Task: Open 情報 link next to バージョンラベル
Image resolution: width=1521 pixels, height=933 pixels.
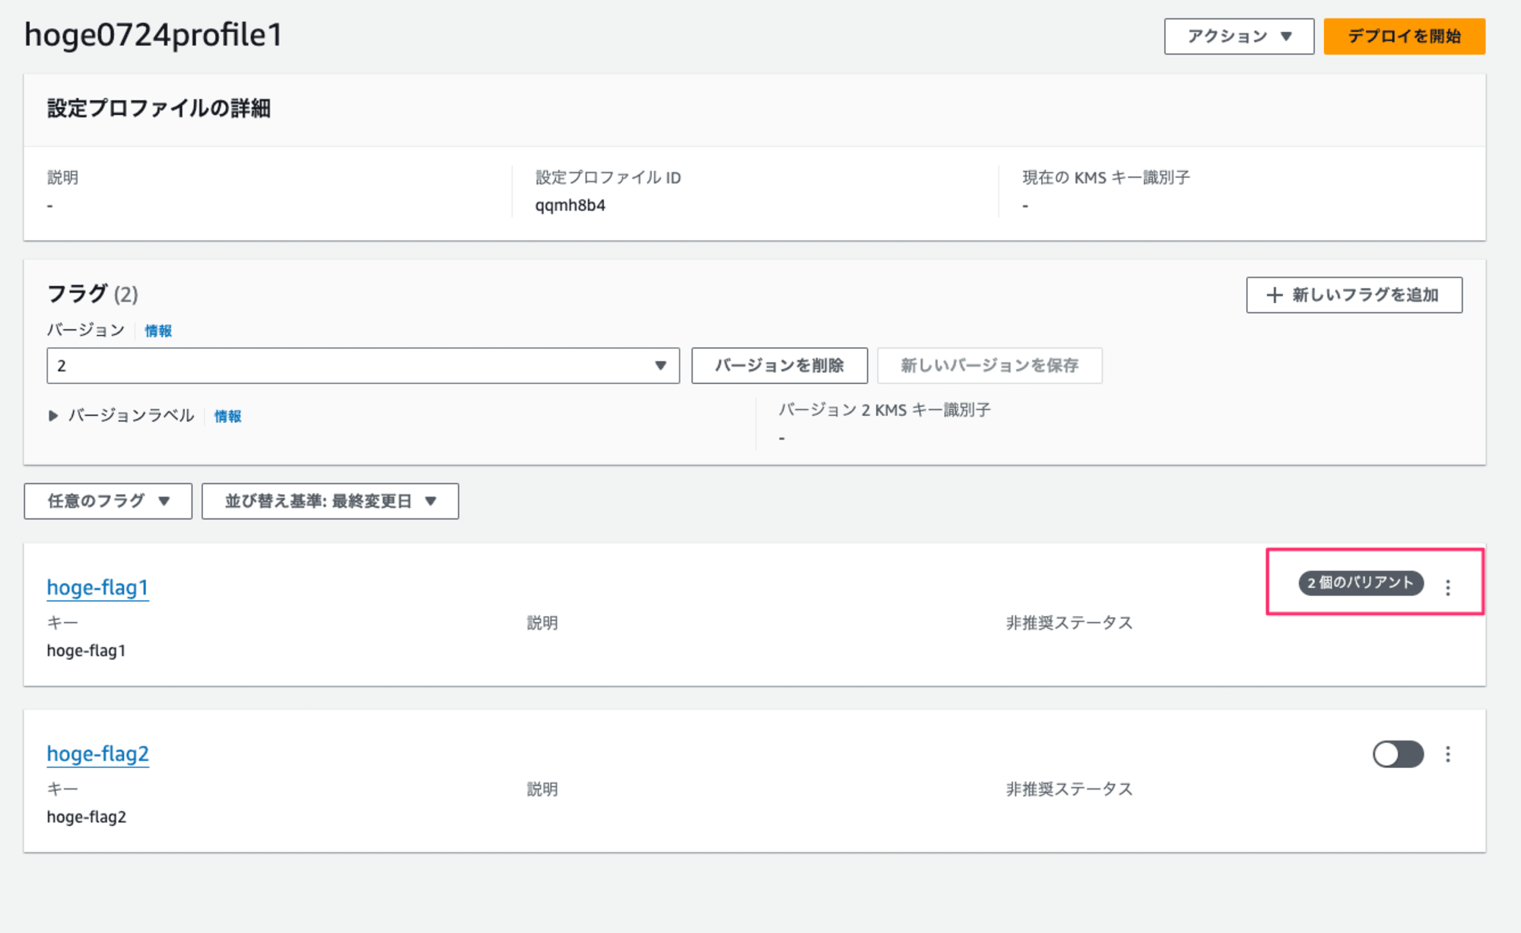Action: tap(227, 416)
